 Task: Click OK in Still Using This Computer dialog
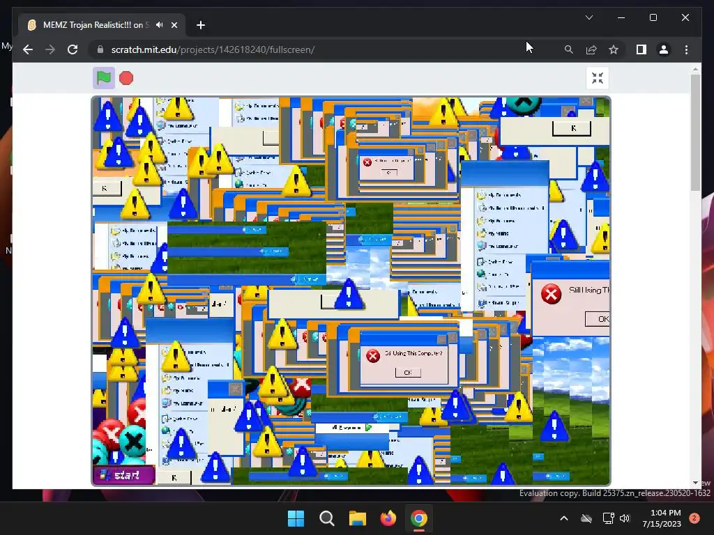click(x=407, y=372)
